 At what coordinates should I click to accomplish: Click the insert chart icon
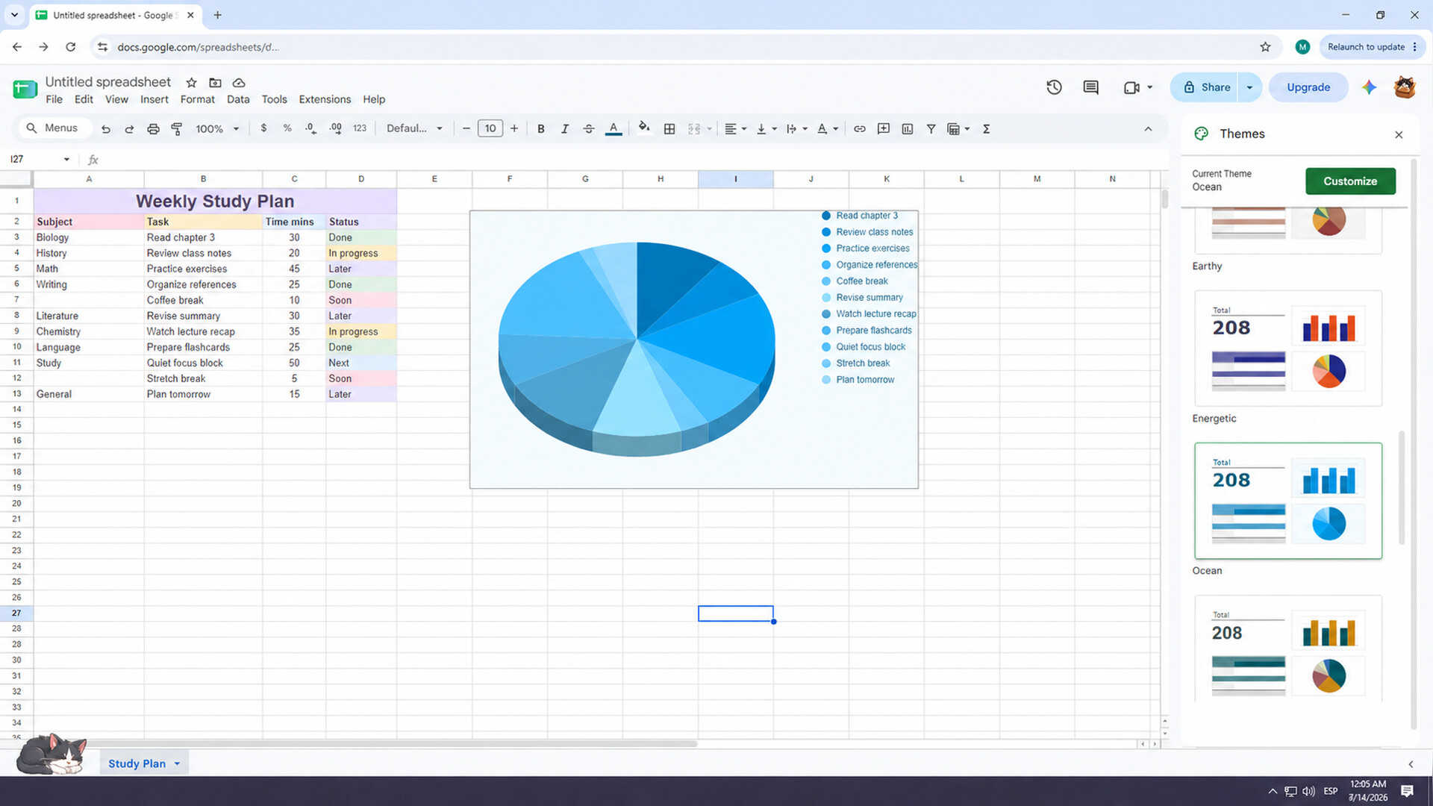pyautogui.click(x=908, y=129)
